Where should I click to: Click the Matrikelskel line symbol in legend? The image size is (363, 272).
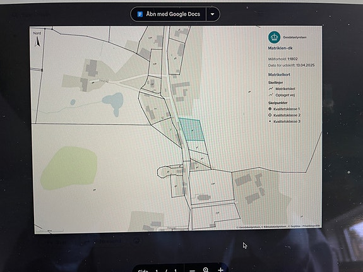[x=271, y=88]
